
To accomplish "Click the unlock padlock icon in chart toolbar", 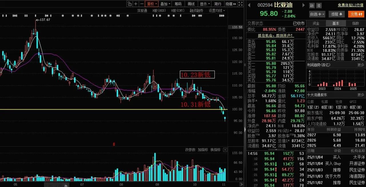I will [x=130, y=4].
